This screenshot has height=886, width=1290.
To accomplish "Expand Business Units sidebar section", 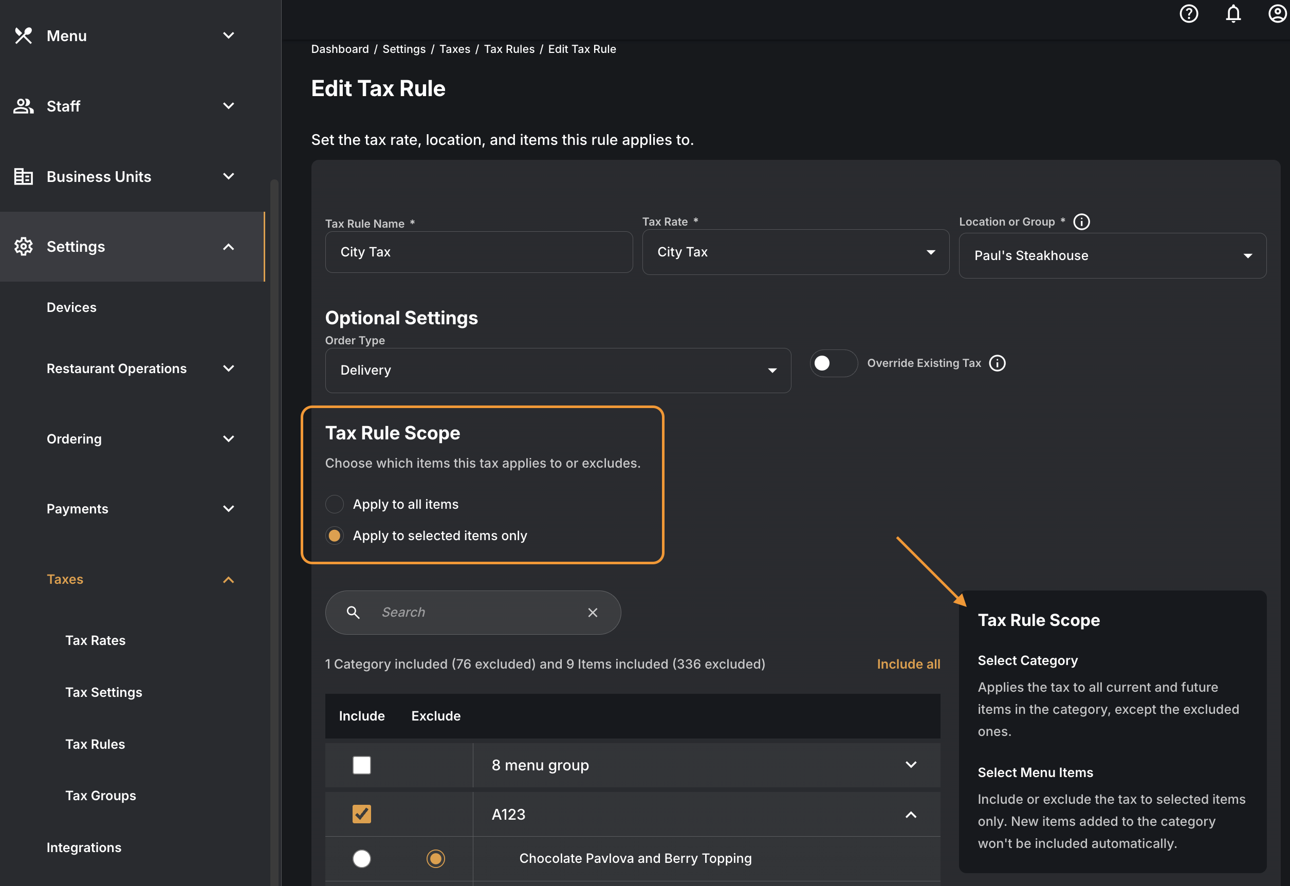I will 228,177.
